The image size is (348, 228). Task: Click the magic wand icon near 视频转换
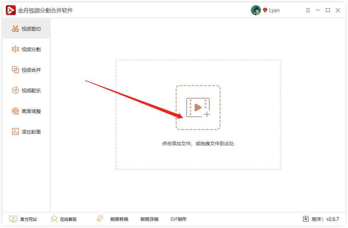(x=100, y=218)
